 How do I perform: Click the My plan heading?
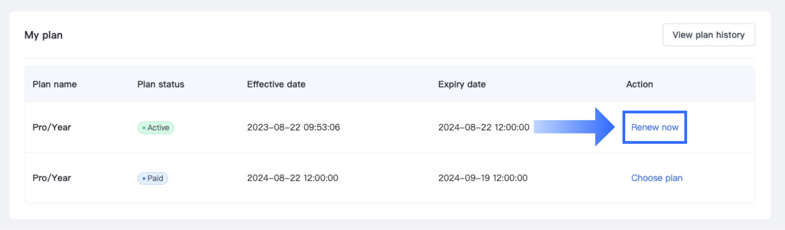43,35
